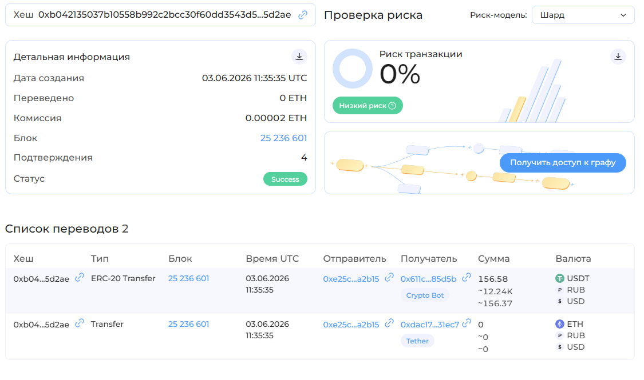Image resolution: width=644 pixels, height=380 pixels.
Task: Click the ~12.24K RUB amount
Action: pyautogui.click(x=495, y=291)
